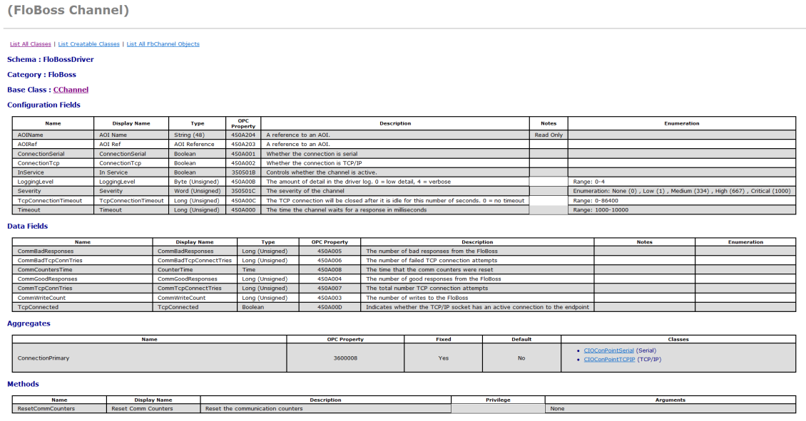
Task: Click the TcpConnectionTimeout name cell
Action: (53, 201)
